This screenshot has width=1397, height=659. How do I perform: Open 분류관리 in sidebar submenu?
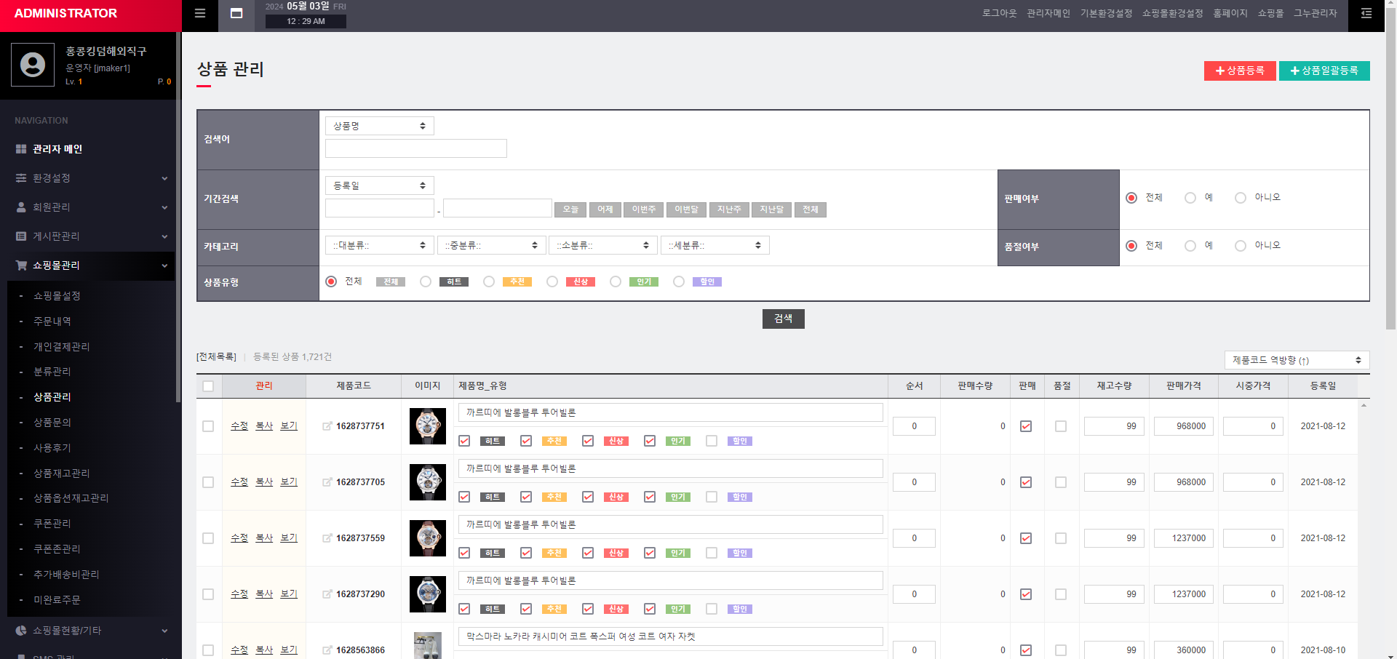click(52, 372)
